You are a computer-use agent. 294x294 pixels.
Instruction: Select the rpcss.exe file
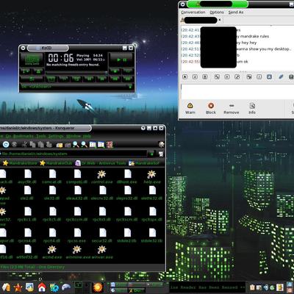pos(77,235)
